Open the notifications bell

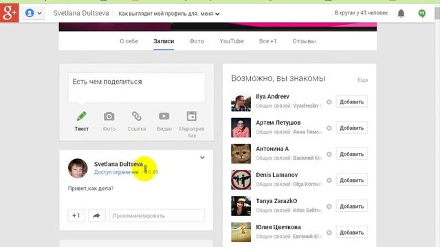[401, 13]
